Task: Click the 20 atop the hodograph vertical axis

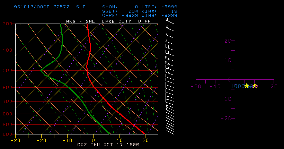Action: (x=228, y=41)
